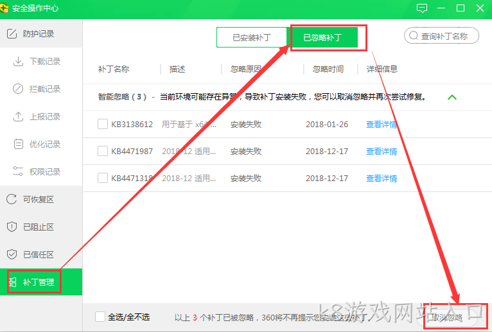Go to 已信任区 section

coord(41,254)
